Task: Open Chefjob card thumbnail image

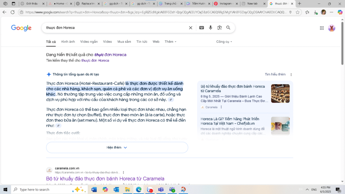Action: pos(280,126)
